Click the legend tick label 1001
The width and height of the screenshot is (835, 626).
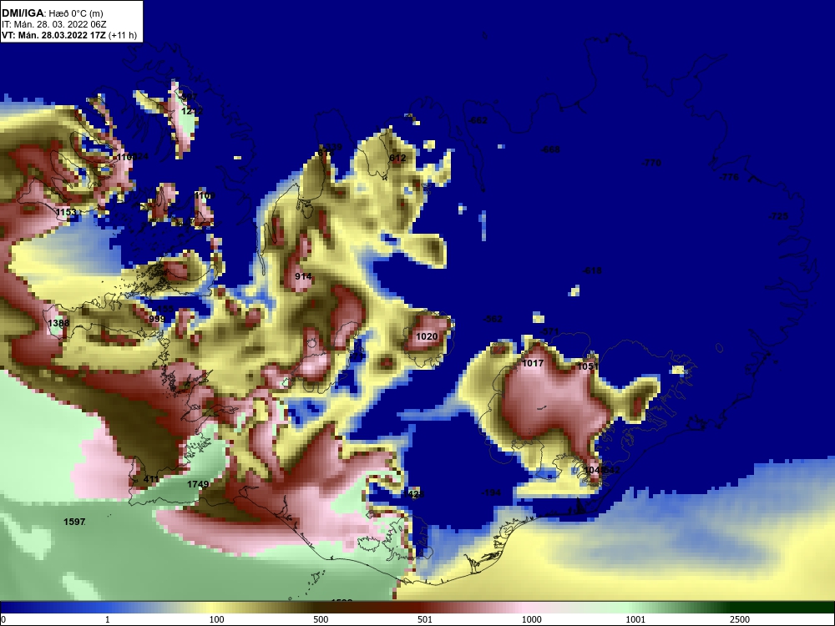click(x=635, y=619)
